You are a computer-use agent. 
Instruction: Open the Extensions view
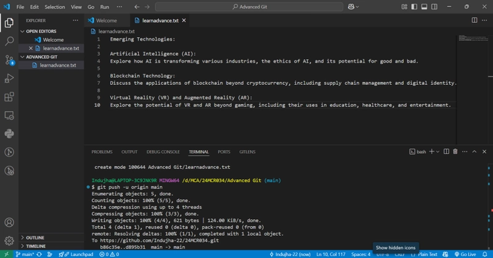coord(9,97)
